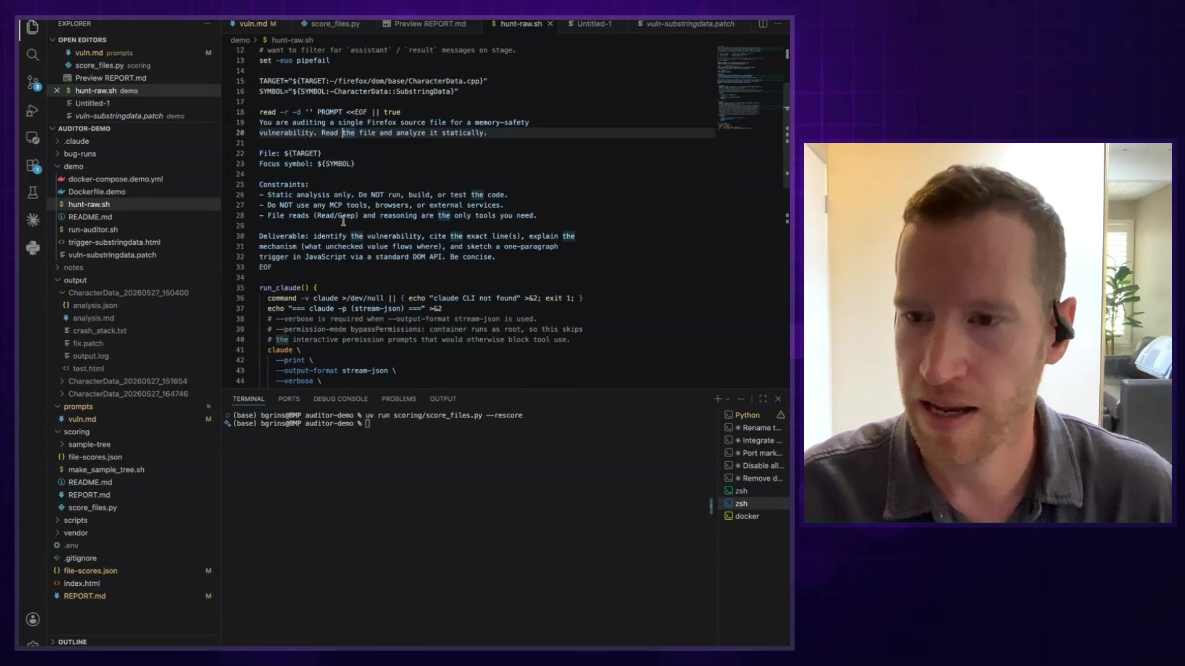Viewport: 1185px width, 666px height.
Task: Open the Claude spark icon in activity bar
Action: (x=33, y=220)
